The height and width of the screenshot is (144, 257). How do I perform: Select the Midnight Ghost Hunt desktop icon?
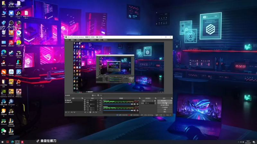coord(19,64)
